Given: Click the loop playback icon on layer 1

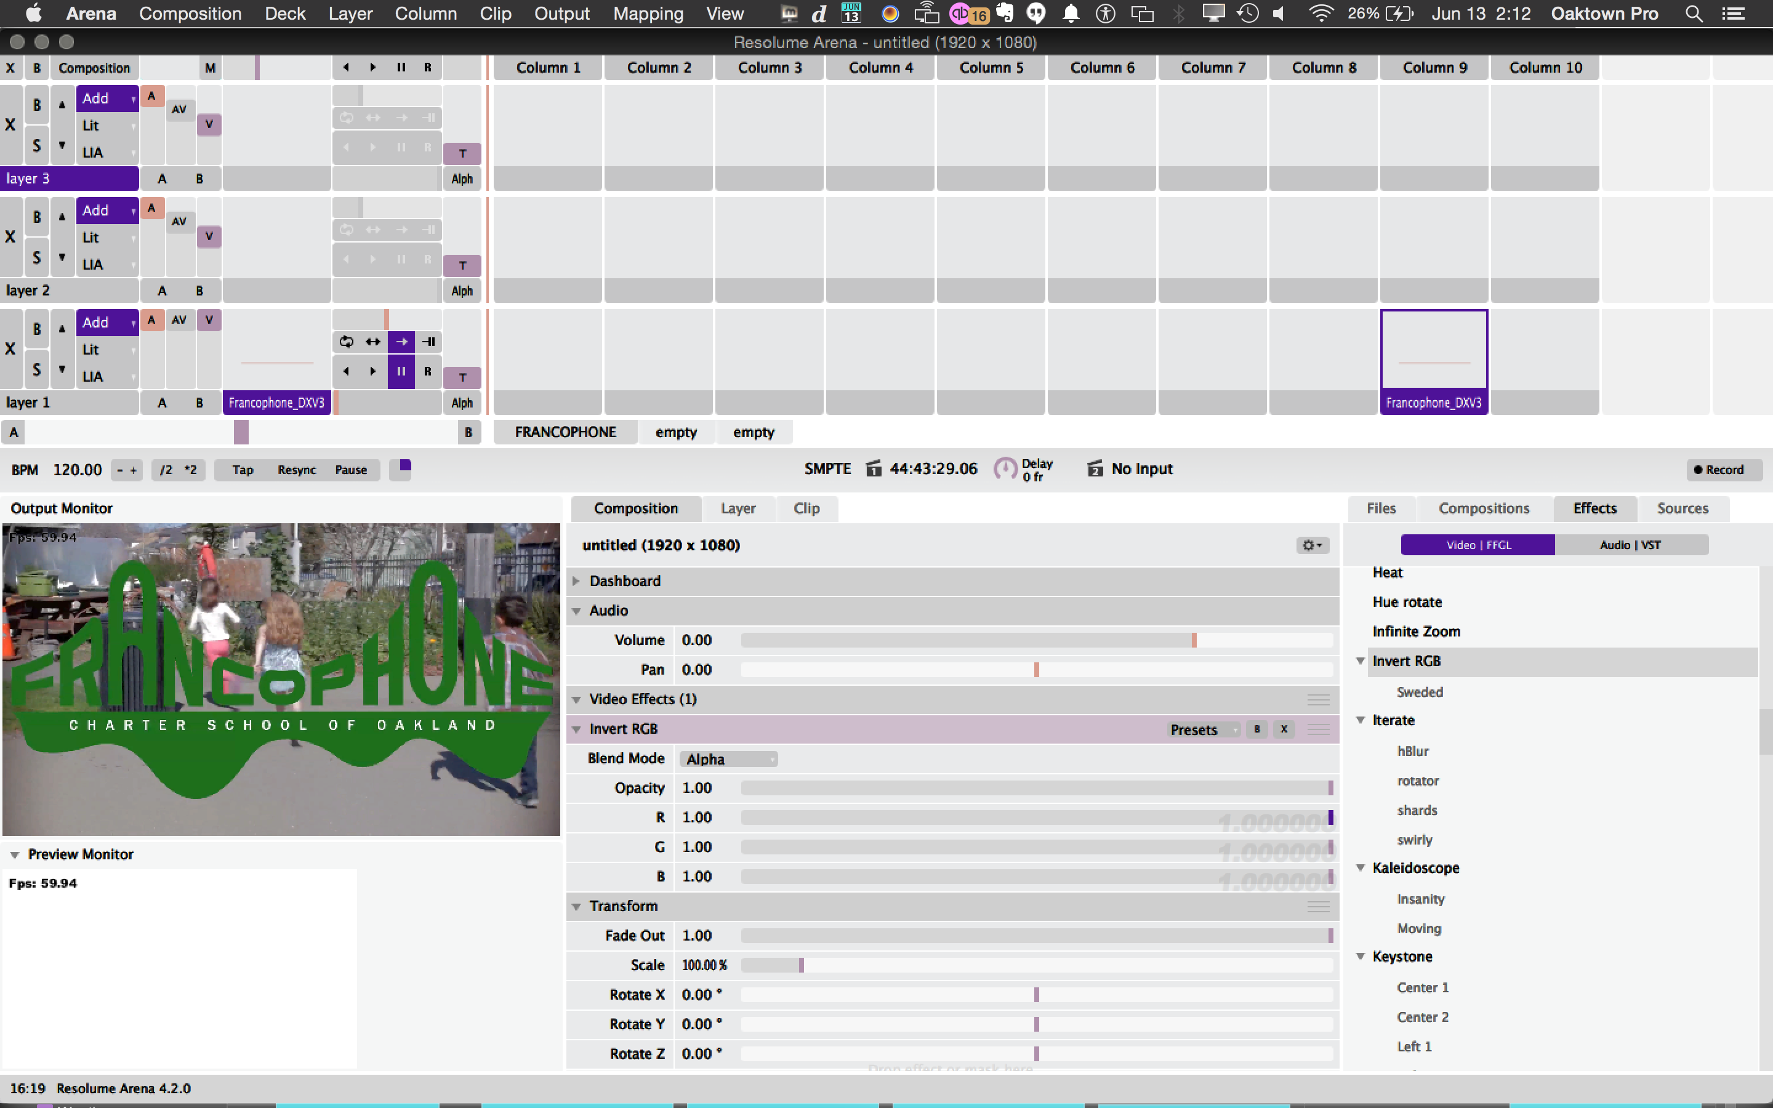Looking at the screenshot, I should tap(346, 342).
